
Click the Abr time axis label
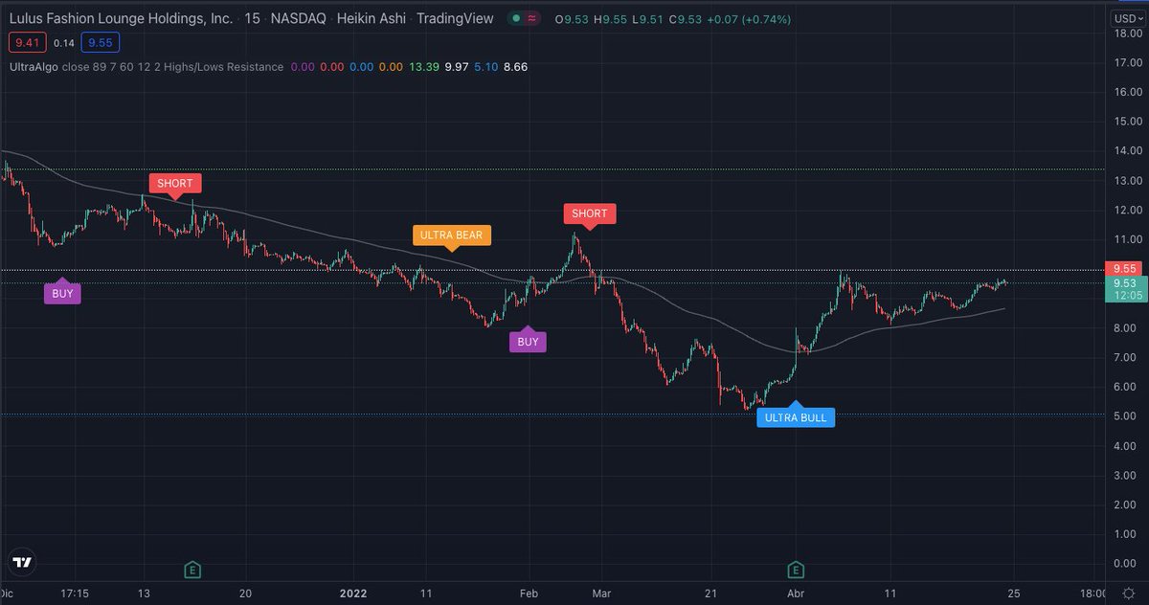pos(796,594)
